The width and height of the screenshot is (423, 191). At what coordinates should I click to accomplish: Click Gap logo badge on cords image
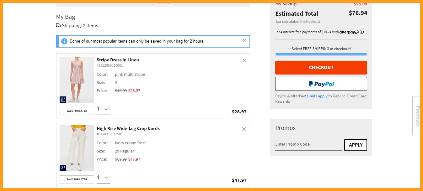[x=63, y=168]
